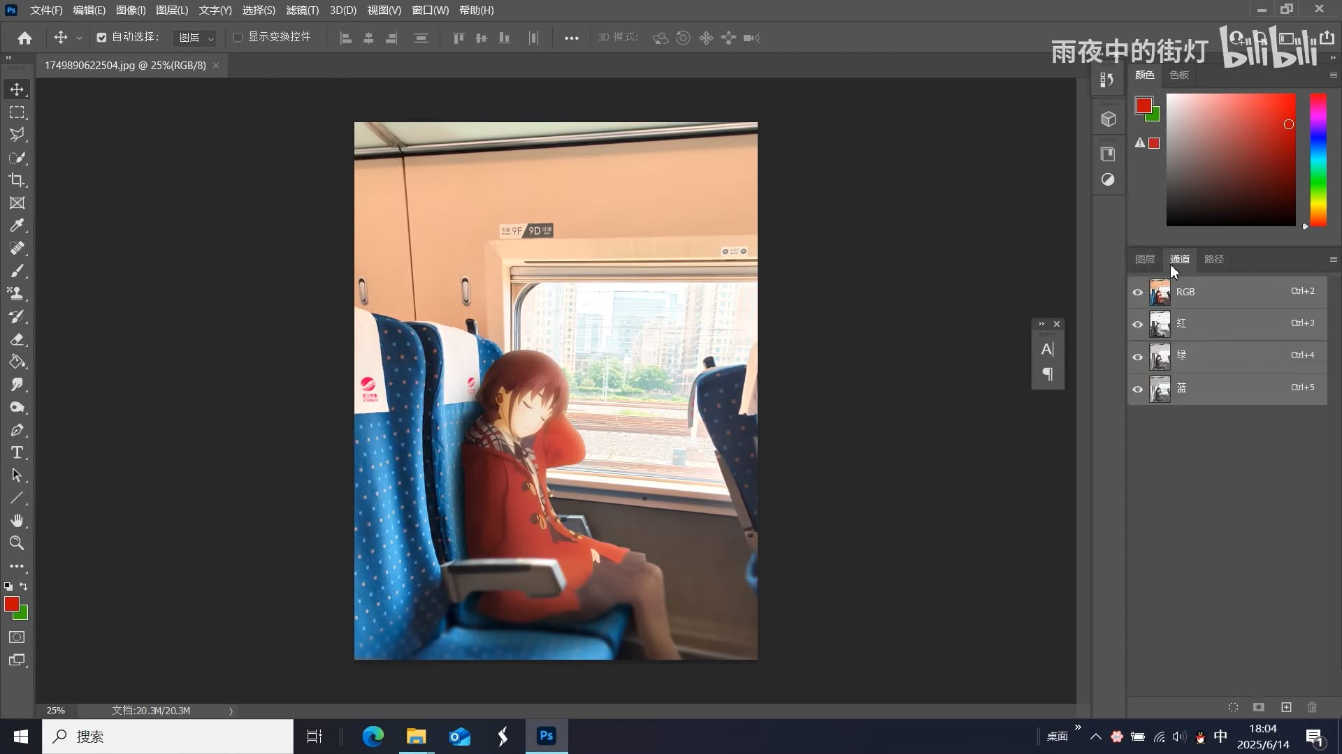Select the Pen tool
This screenshot has height=754, width=1342.
pyautogui.click(x=17, y=430)
